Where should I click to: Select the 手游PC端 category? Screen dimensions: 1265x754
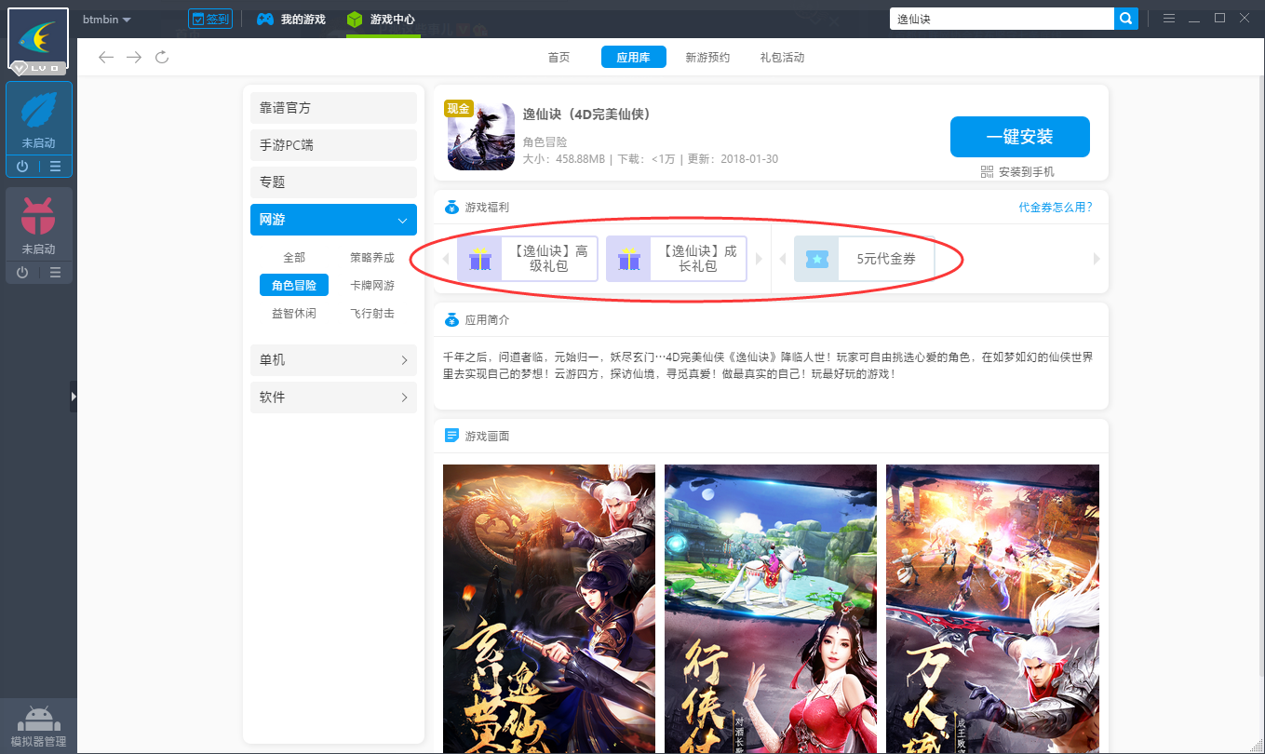click(333, 145)
